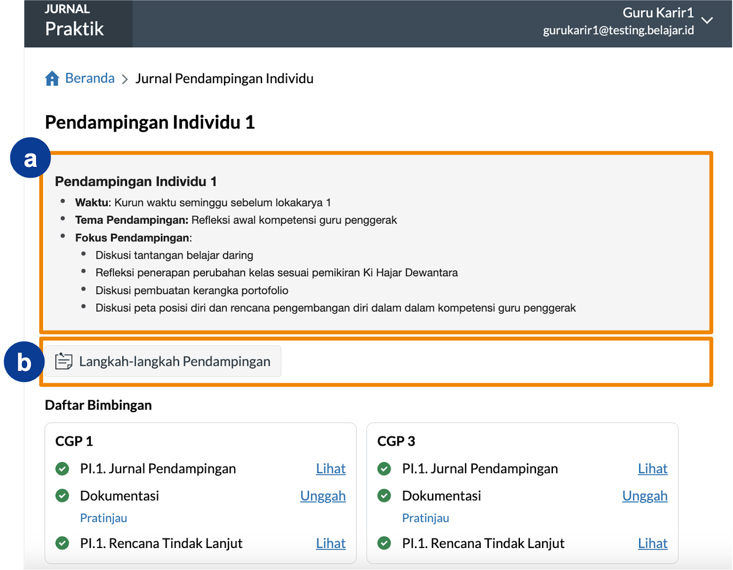Click the Tema Pendampingan line
Viewport: 733px width, 570px height.
click(x=236, y=220)
